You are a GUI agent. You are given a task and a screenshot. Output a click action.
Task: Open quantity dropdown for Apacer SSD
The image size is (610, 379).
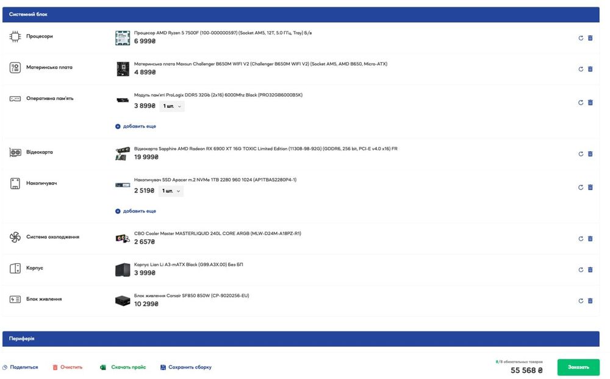point(171,191)
